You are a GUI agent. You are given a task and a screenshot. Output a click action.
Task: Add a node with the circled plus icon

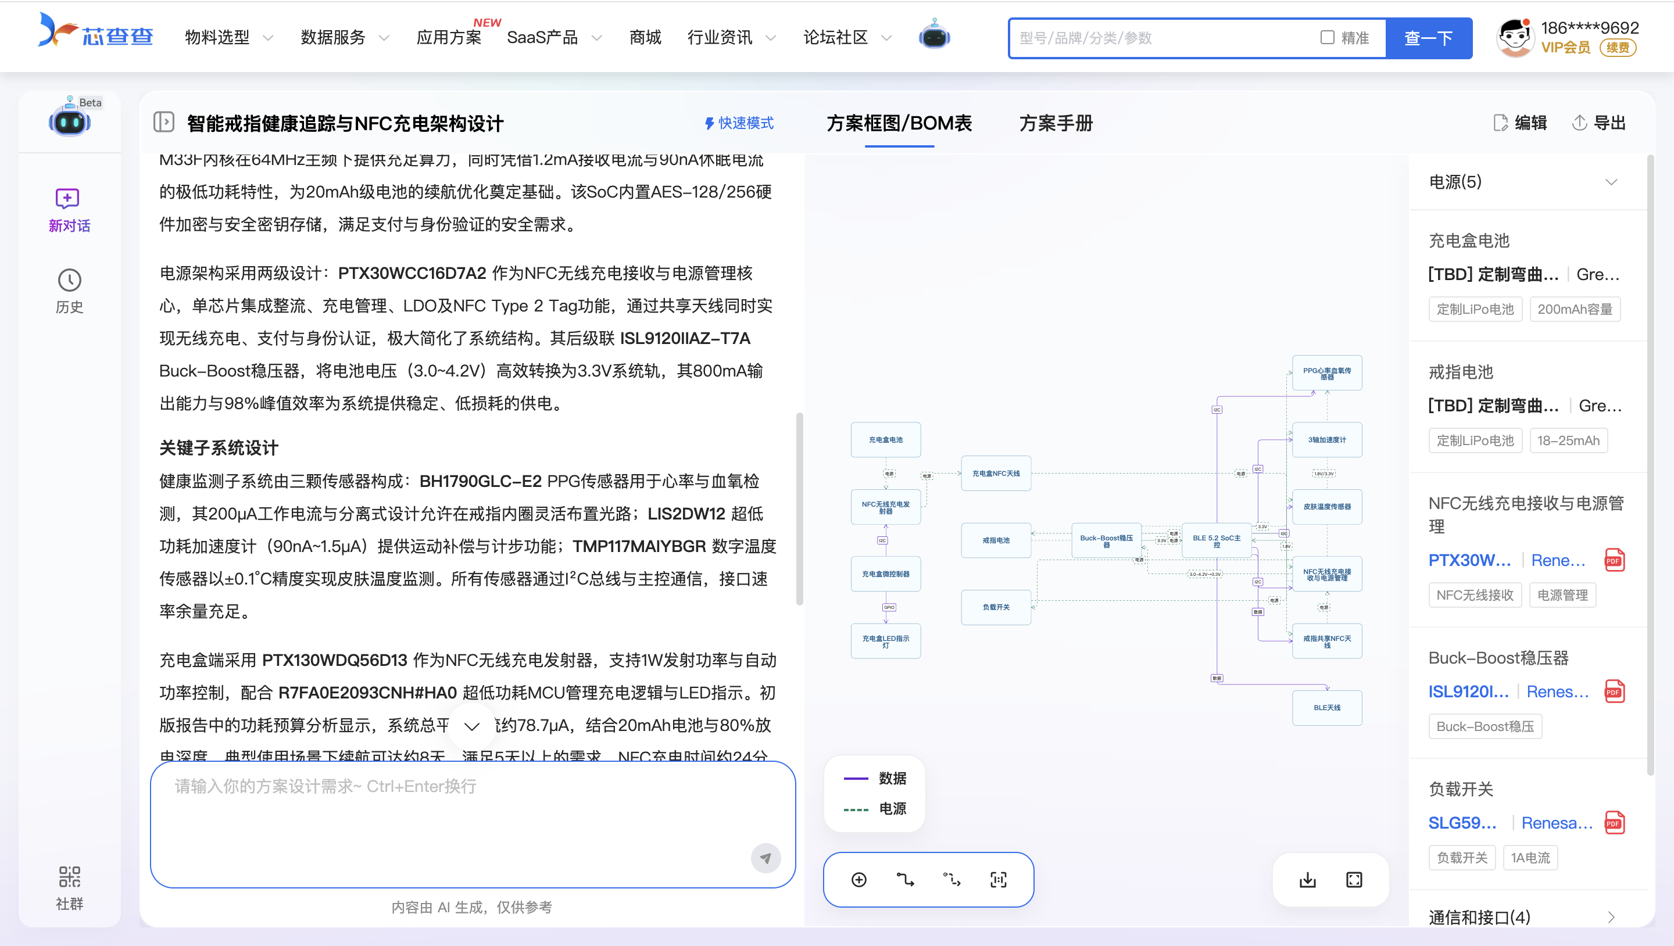point(859,880)
